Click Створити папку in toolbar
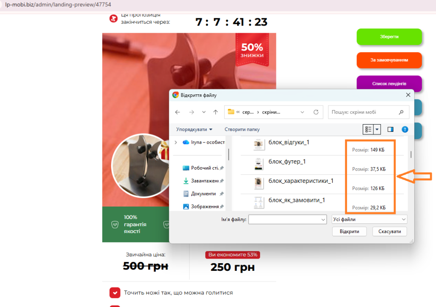 pos(242,129)
